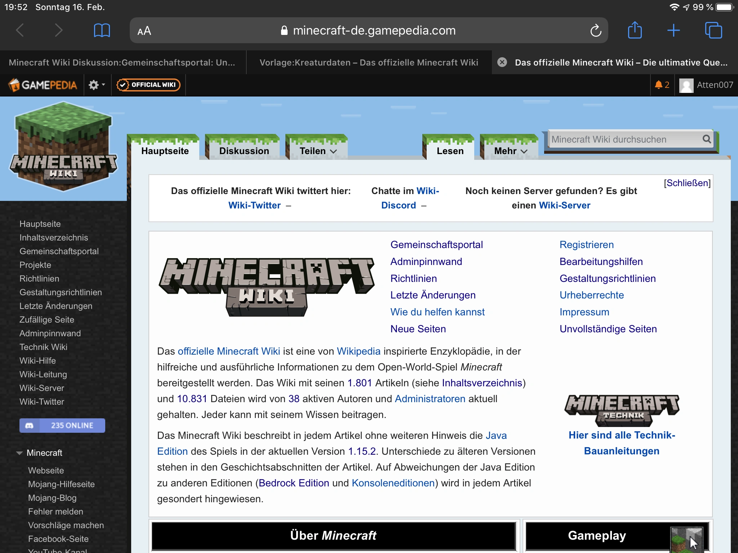Open a new tab with plus icon
This screenshot has height=553, width=738.
tap(673, 31)
